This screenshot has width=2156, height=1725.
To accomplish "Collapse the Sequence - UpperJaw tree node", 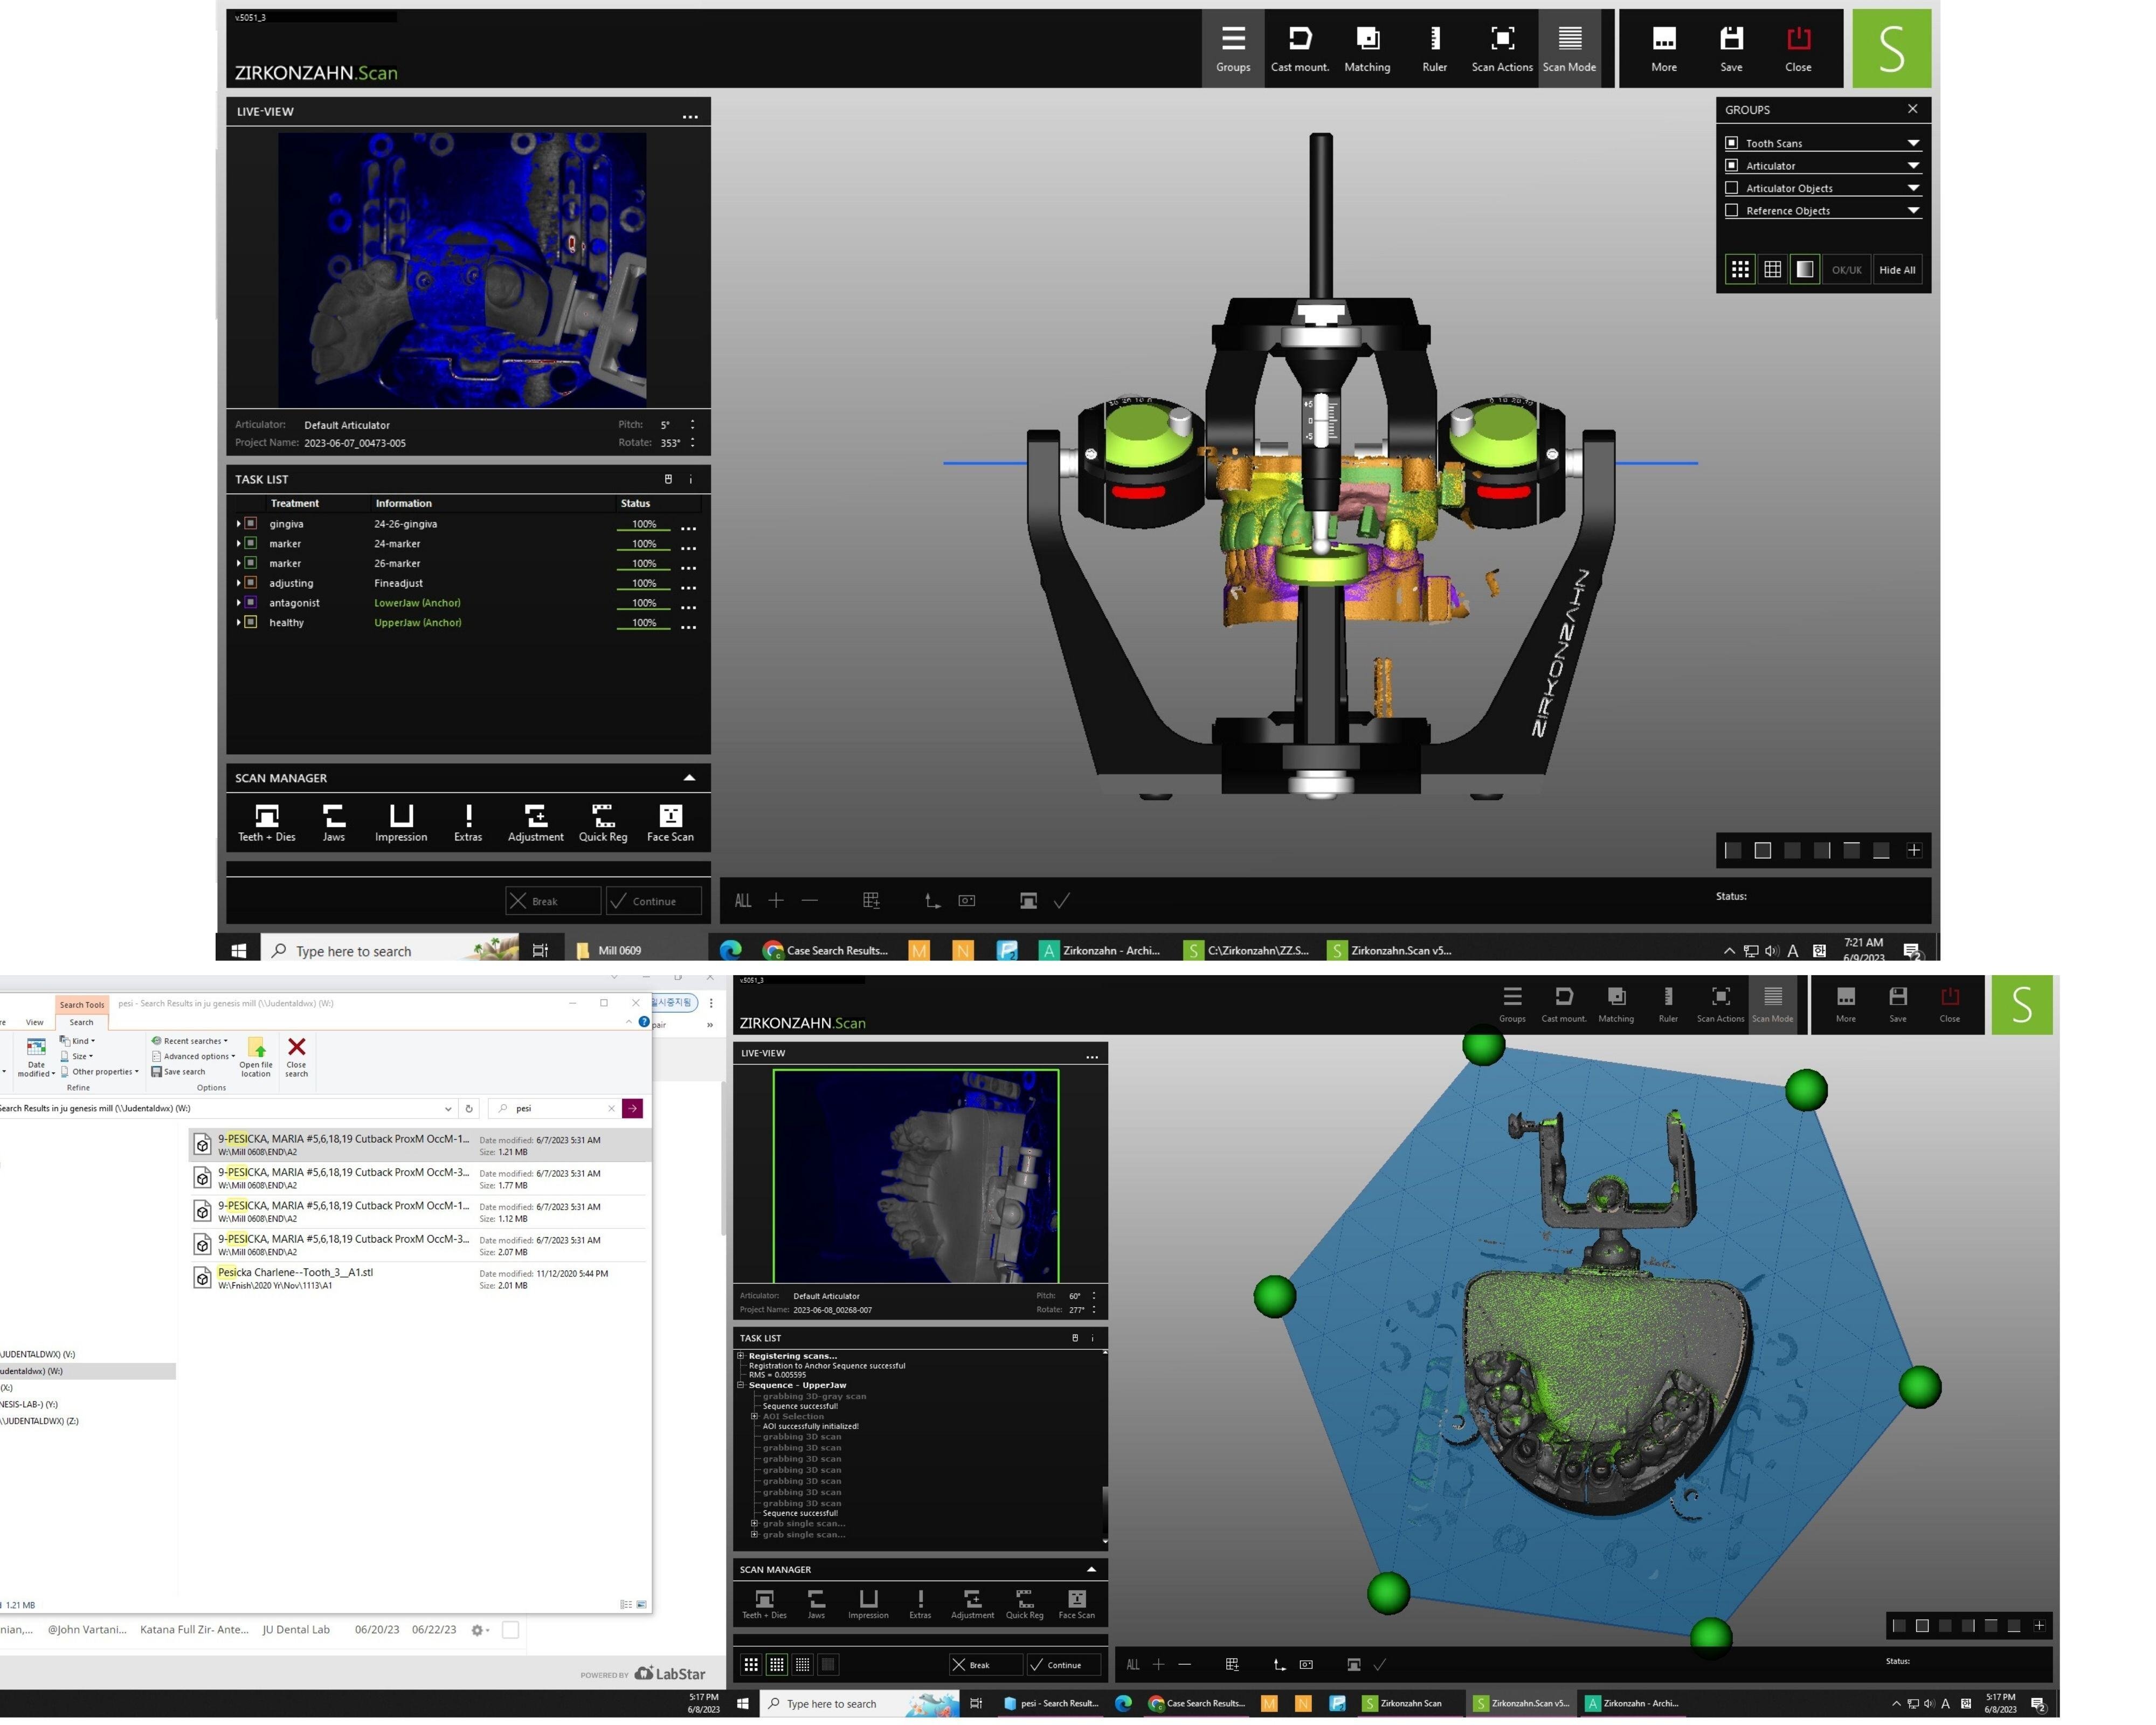I will point(741,1386).
